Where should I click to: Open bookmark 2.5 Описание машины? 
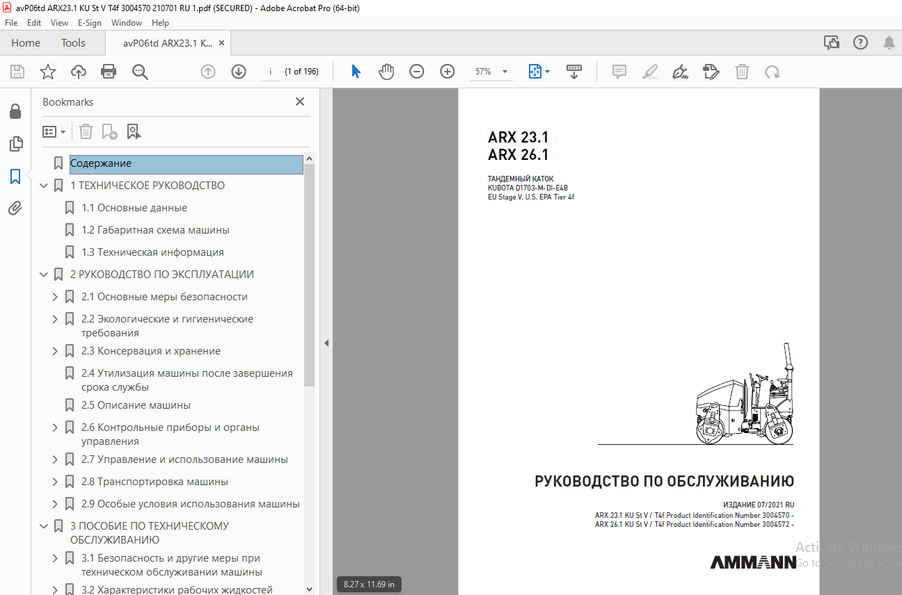coord(136,405)
